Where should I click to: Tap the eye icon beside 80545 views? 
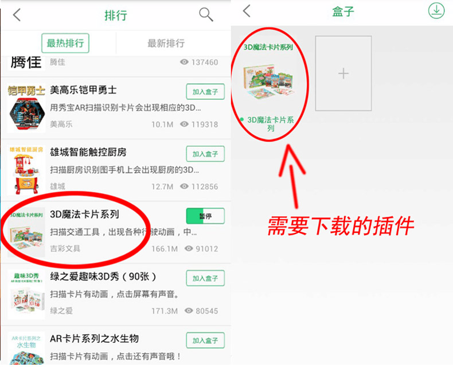click(189, 311)
